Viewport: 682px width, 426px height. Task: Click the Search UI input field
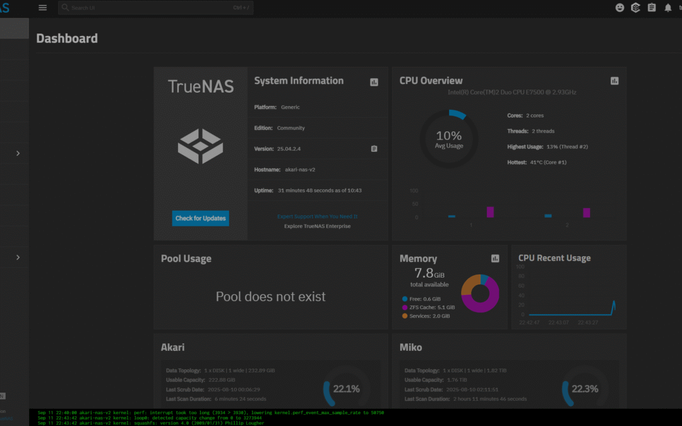tap(156, 8)
